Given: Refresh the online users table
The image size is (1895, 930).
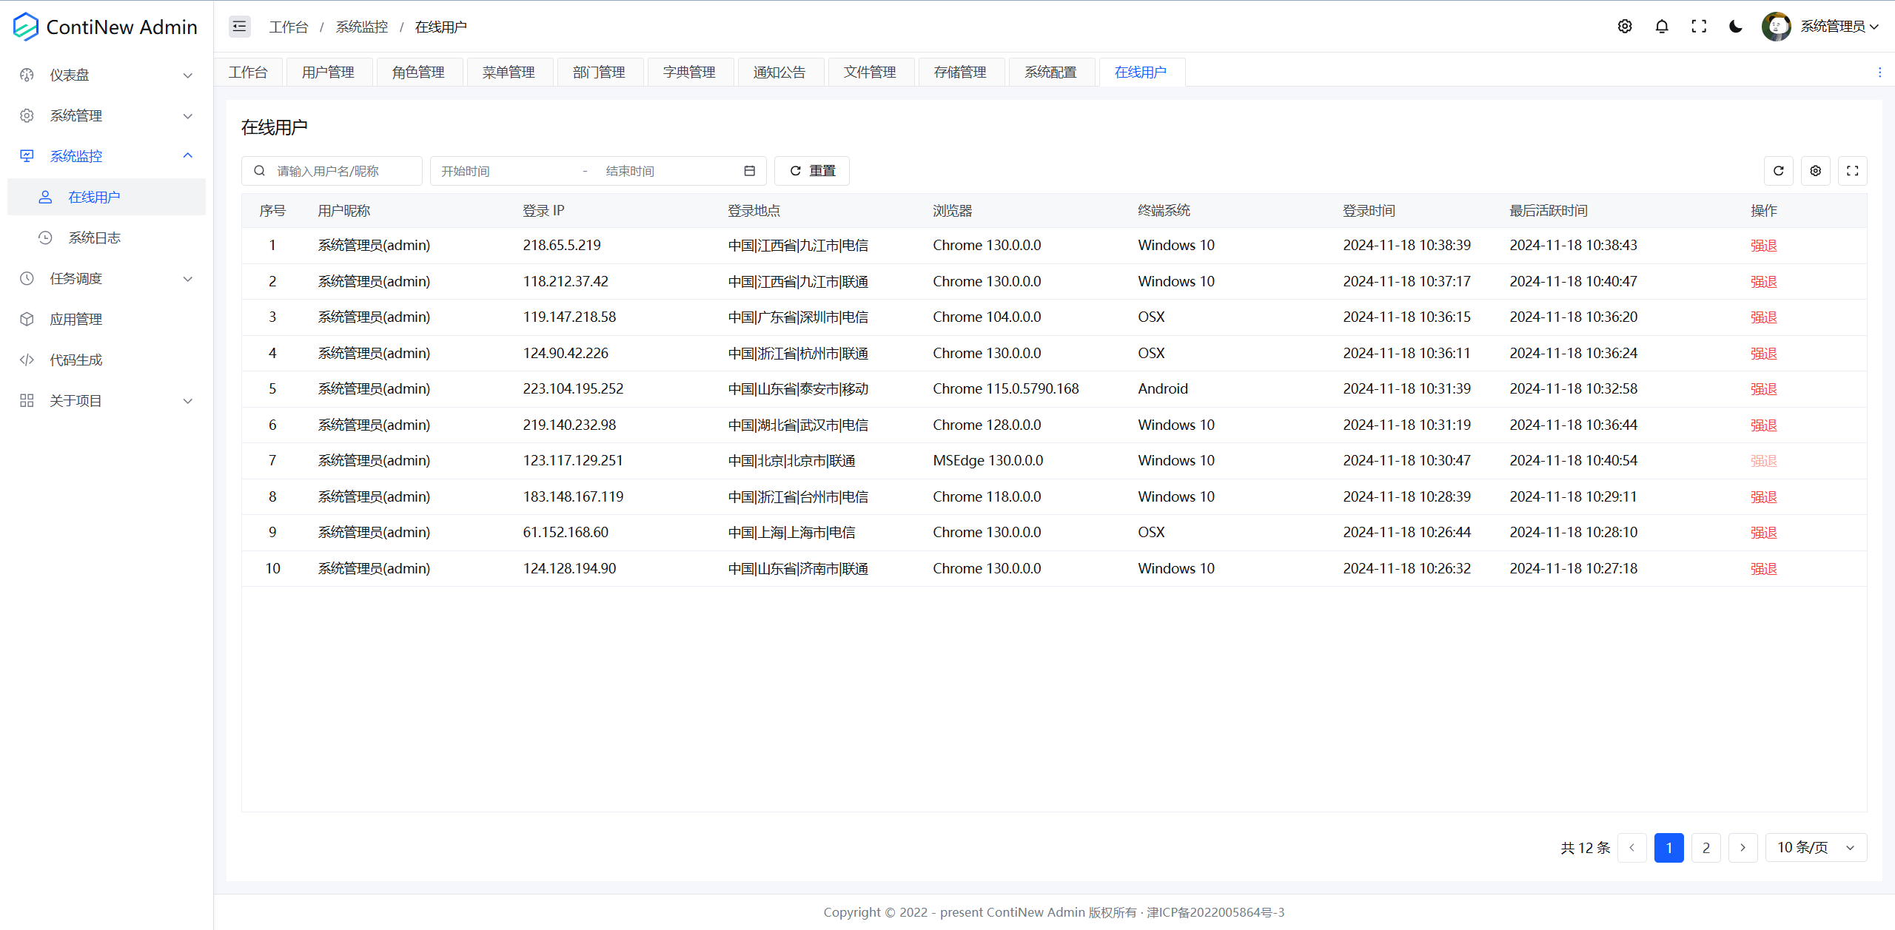Looking at the screenshot, I should pos(1778,171).
